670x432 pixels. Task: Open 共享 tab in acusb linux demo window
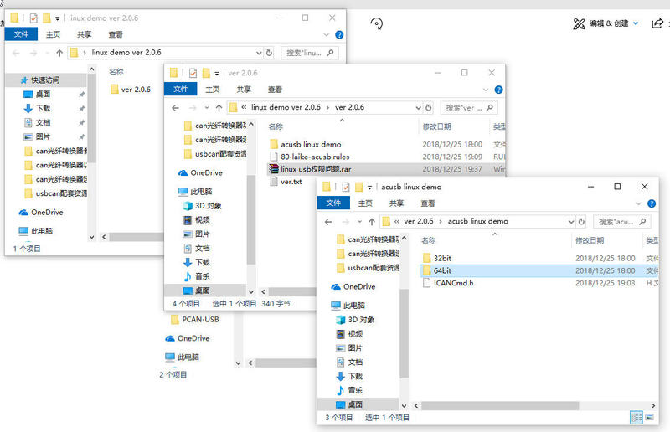[x=396, y=203]
